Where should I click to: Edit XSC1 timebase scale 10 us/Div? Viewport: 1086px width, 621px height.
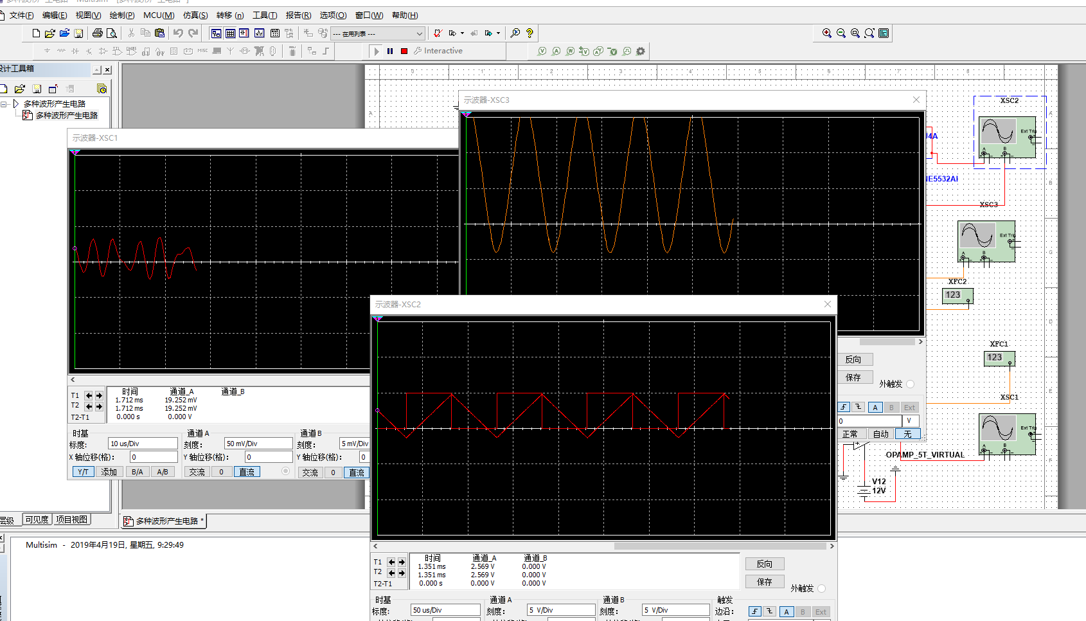click(143, 444)
